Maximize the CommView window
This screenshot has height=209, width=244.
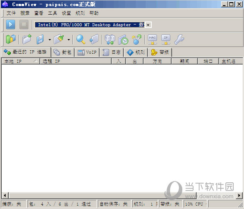(x=231, y=4)
